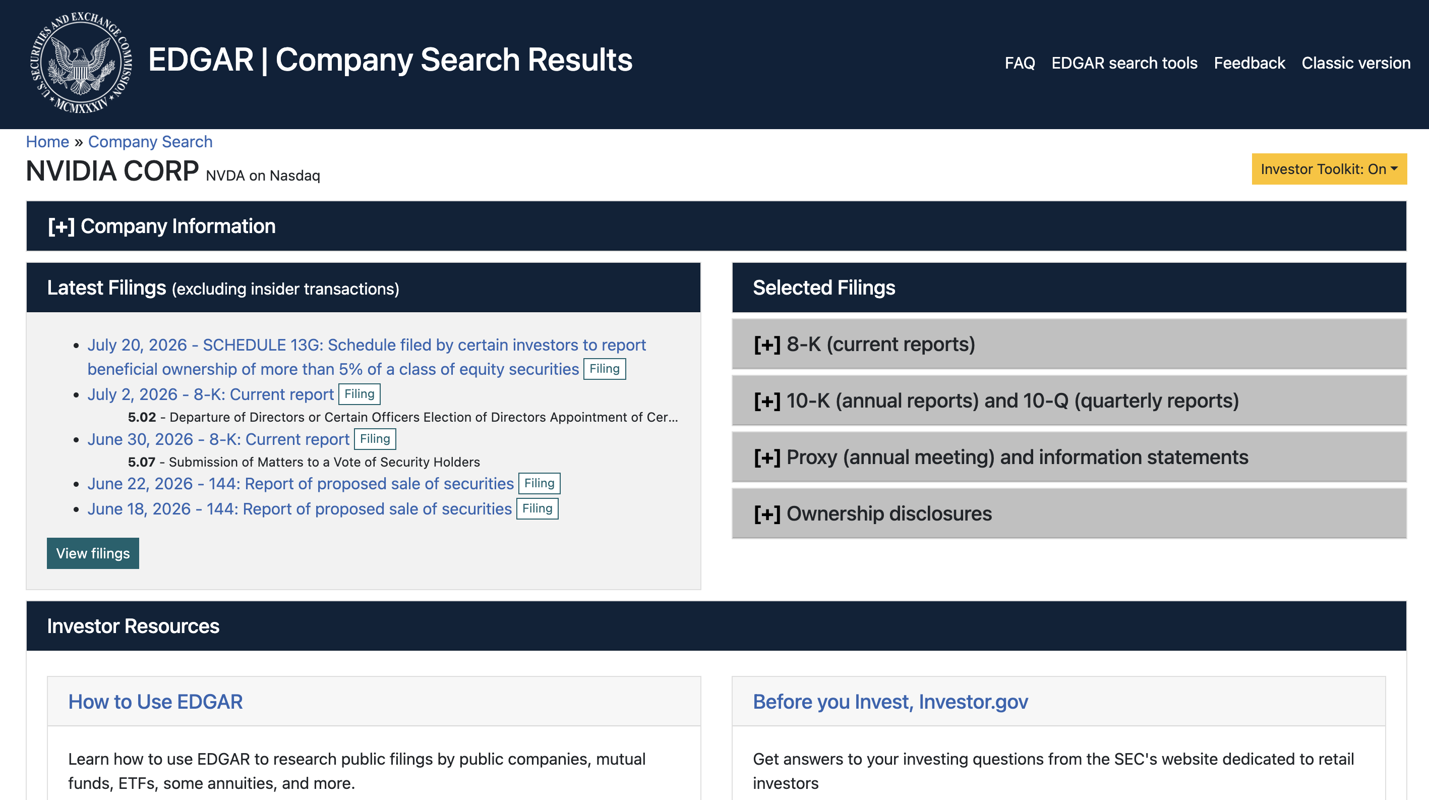Click item 5.07 Submission of Matters text
This screenshot has width=1429, height=800.
tap(304, 462)
